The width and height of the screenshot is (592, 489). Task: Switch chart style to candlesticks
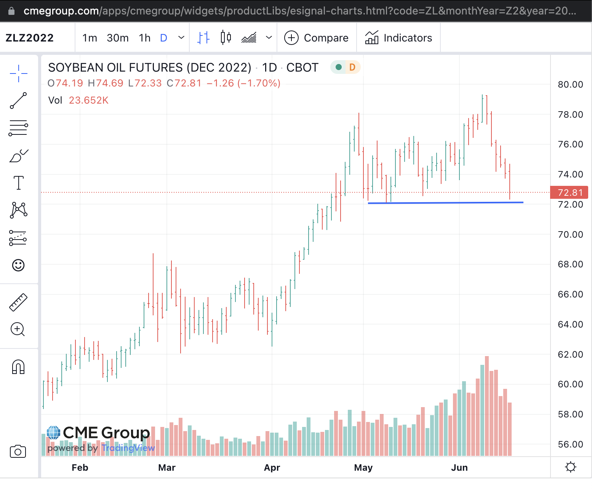pyautogui.click(x=226, y=38)
